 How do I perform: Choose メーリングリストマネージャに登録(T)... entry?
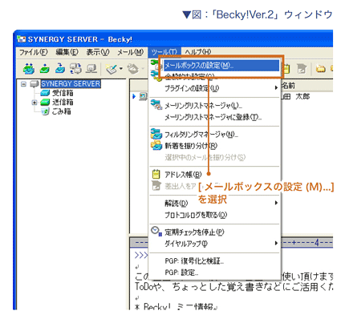pos(215,117)
